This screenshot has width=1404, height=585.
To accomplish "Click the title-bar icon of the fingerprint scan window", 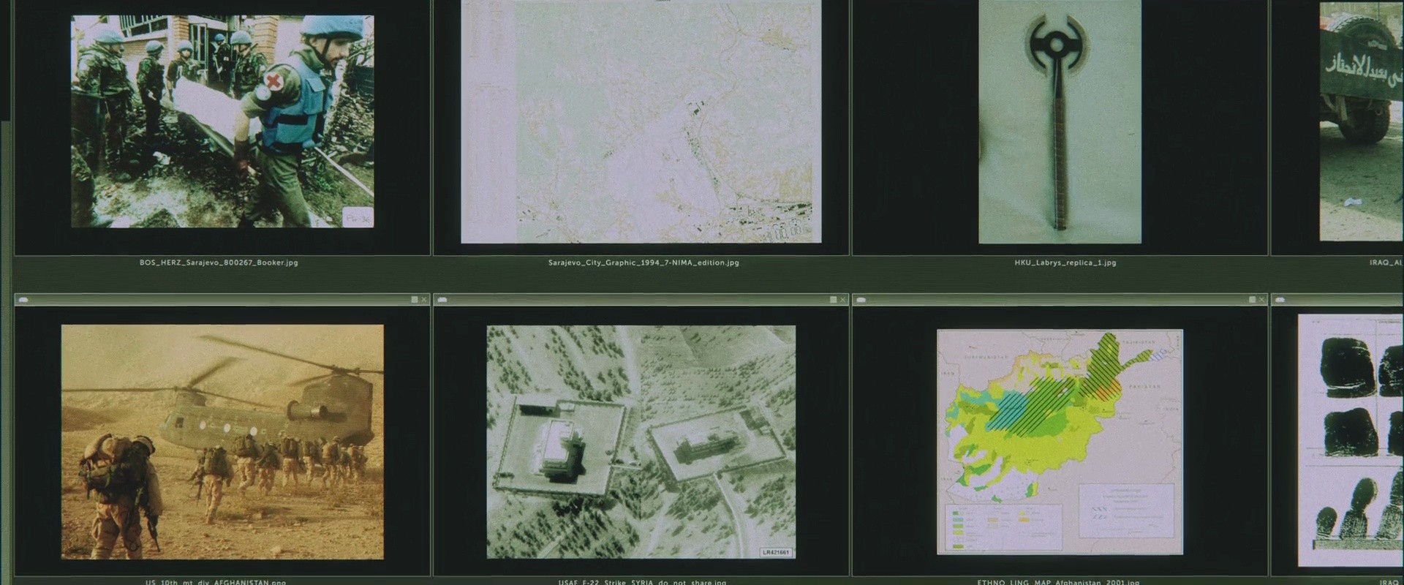I will [1280, 300].
